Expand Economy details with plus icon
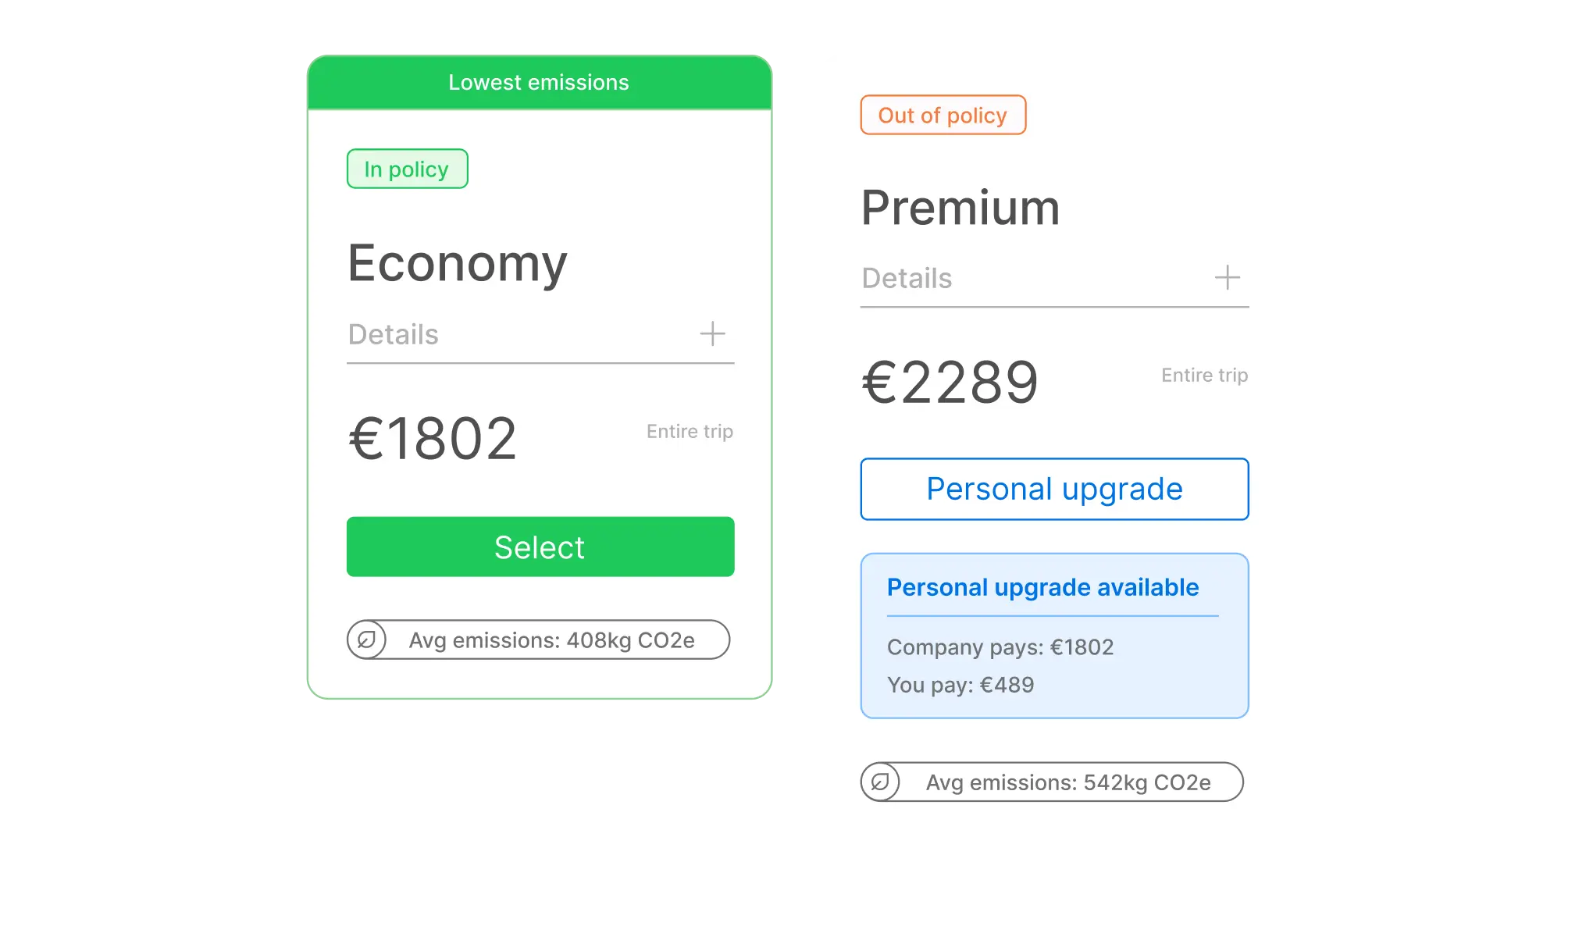Viewport: 1593px width, 944px height. [x=712, y=334]
